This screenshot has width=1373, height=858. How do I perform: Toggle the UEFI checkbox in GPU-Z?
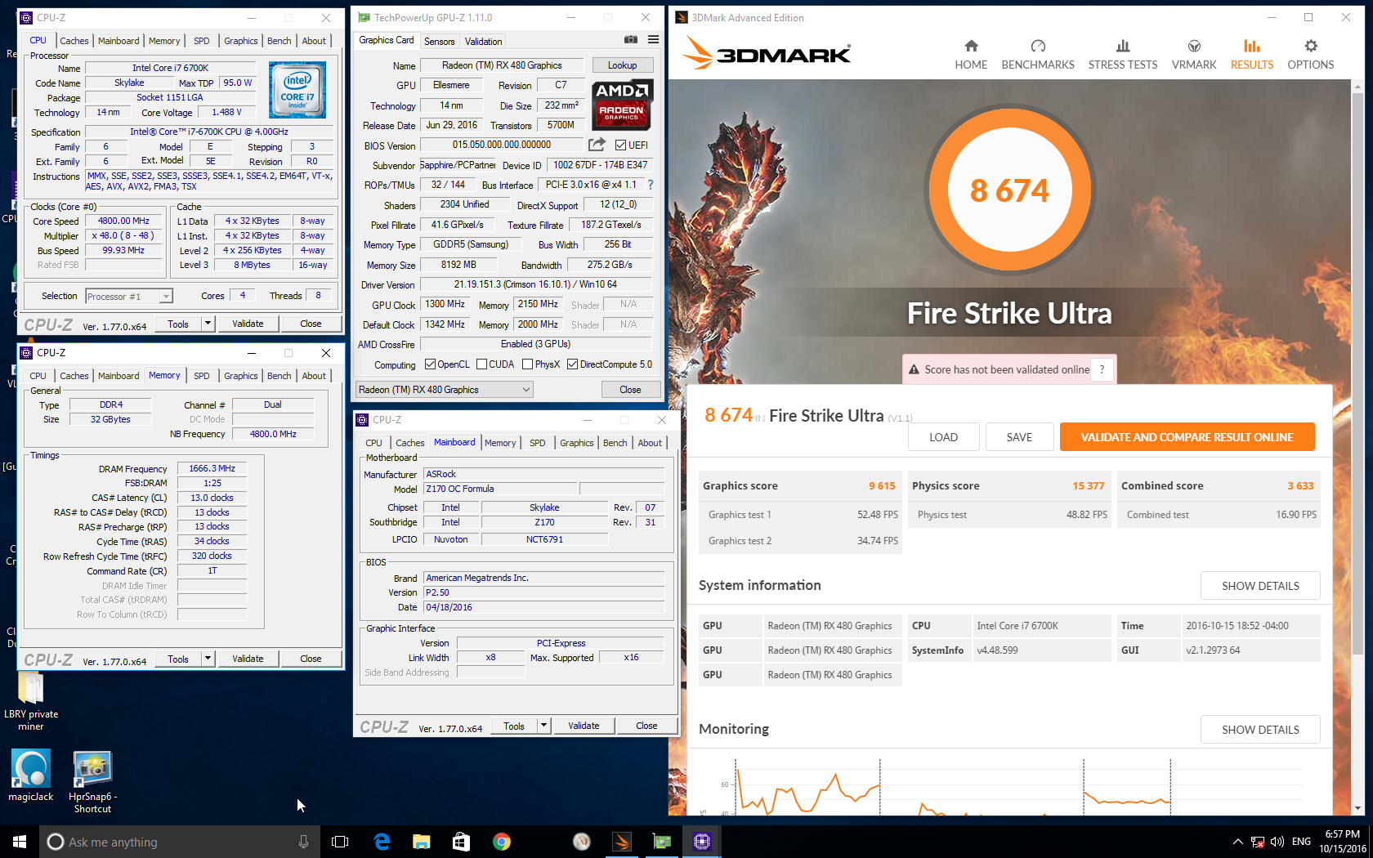(x=620, y=145)
